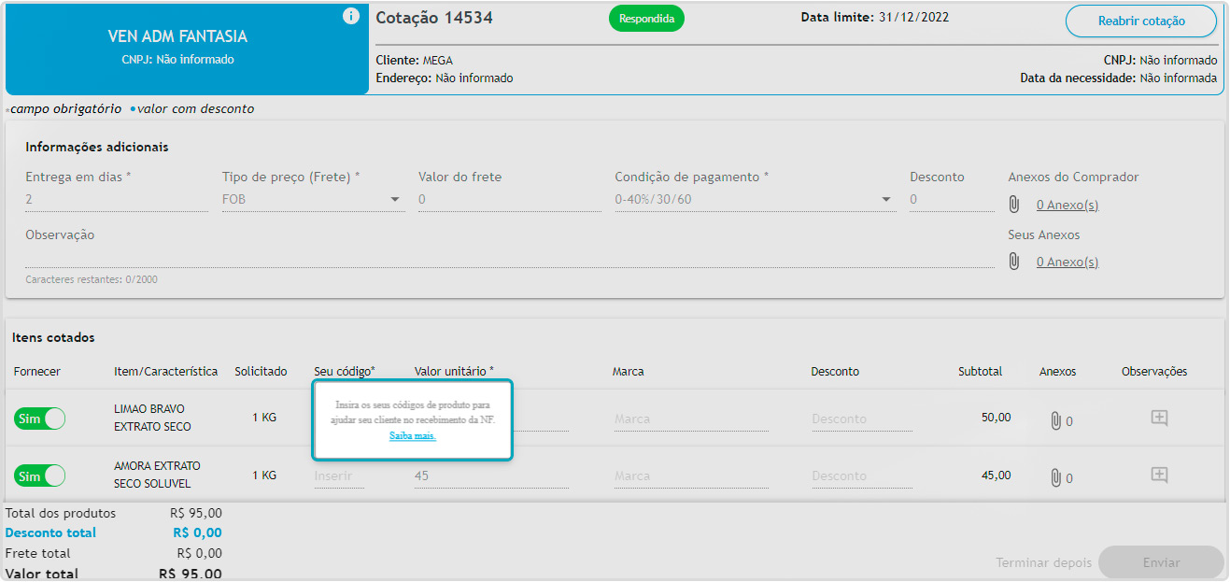Open buyer's 0 Anexo(s) link
Viewport: 1230px width, 582px height.
point(1067,206)
